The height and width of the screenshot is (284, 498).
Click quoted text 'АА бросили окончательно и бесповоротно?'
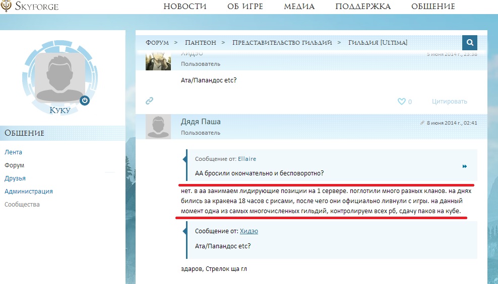click(x=260, y=173)
